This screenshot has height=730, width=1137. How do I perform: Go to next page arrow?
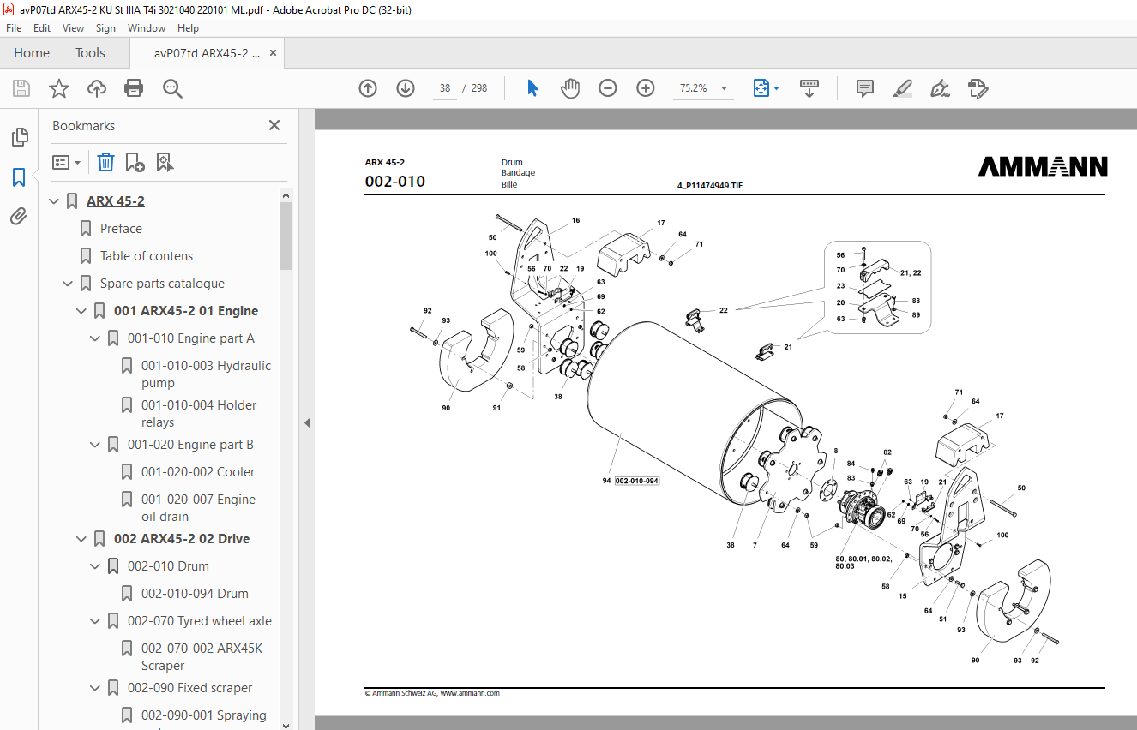pos(406,88)
